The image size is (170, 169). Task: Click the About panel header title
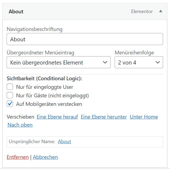click(x=16, y=11)
